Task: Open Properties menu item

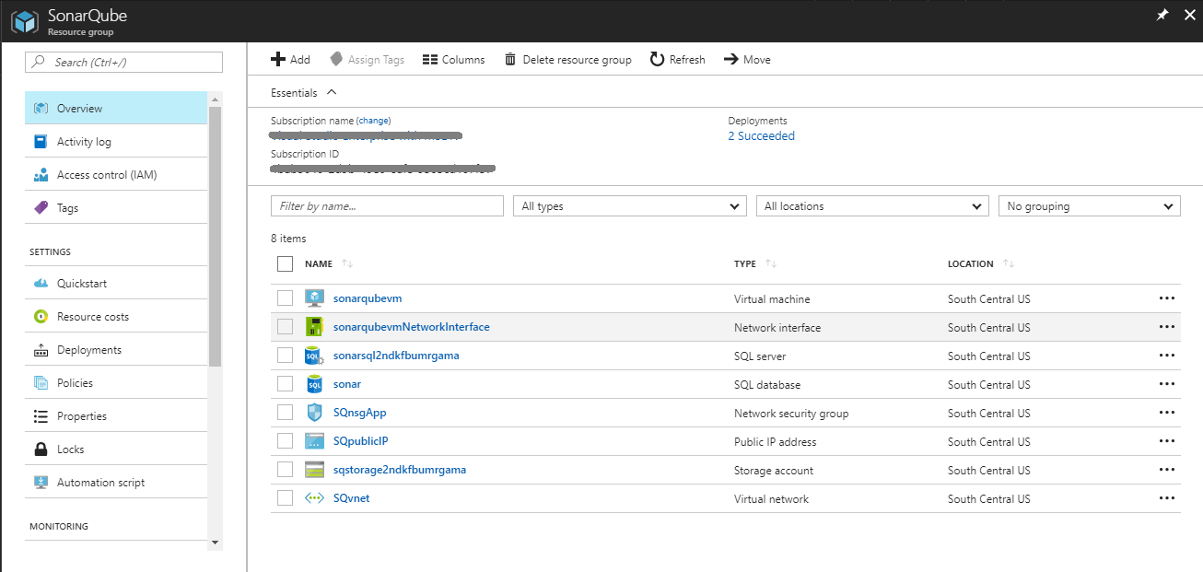Action: coord(116,416)
